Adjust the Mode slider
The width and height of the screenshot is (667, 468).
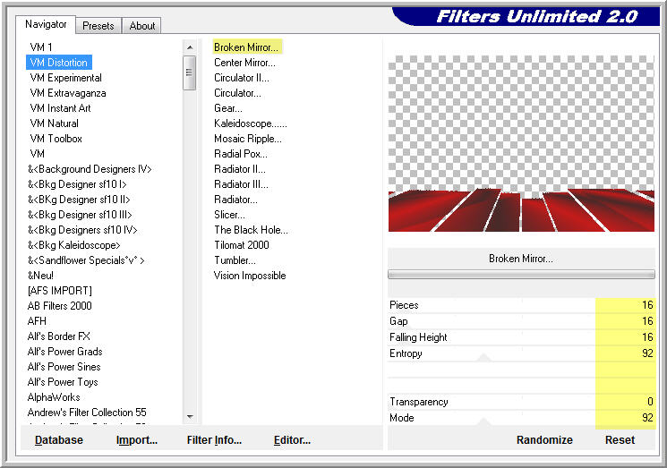[522, 418]
